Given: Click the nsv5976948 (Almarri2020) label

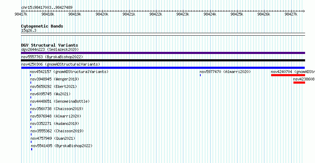Looking at the screenshot, I should (x=56, y=116).
